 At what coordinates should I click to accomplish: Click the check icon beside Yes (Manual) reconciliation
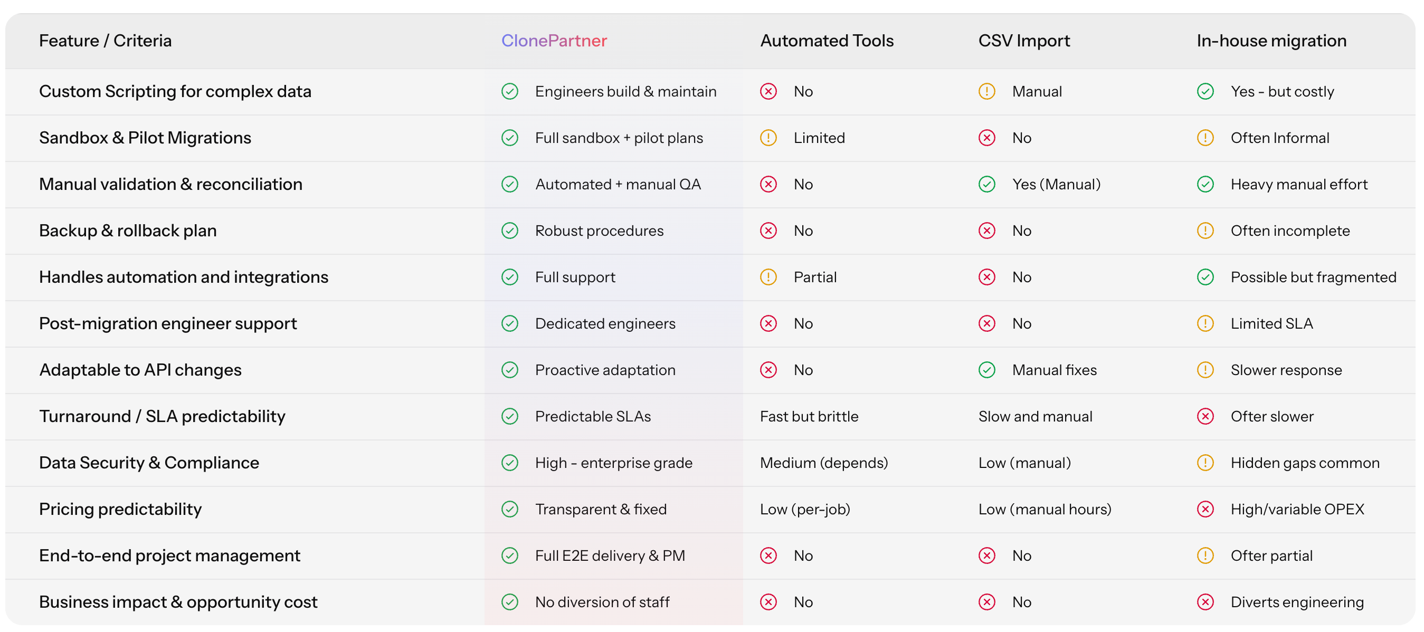(987, 185)
